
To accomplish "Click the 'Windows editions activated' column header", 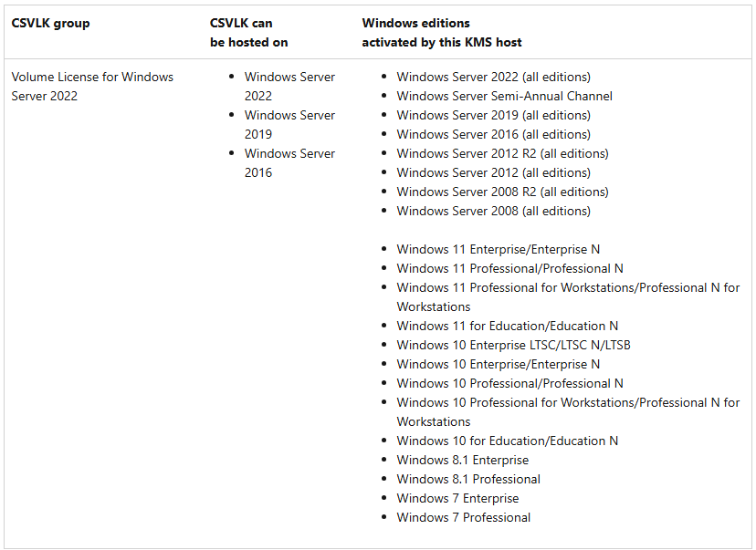I will 442,33.
